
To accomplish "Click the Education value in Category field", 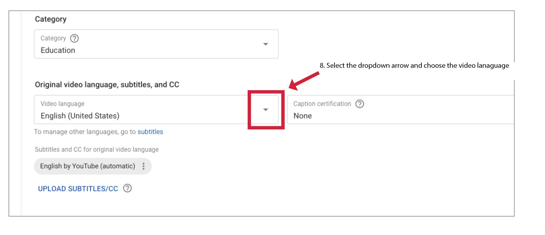I will [58, 50].
